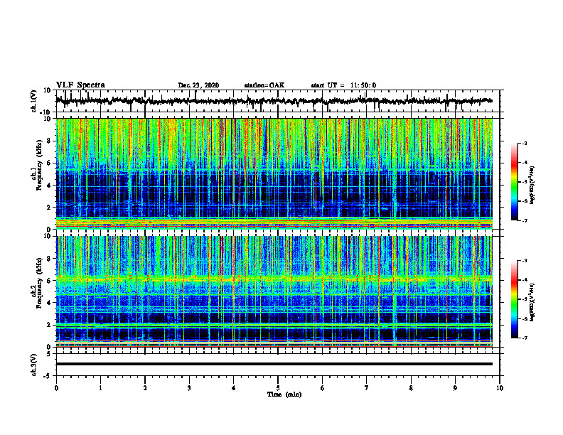The image size is (563, 435).
Task: Click the log(PSD) label beside ch.2 colorbar
Action: click(x=532, y=302)
